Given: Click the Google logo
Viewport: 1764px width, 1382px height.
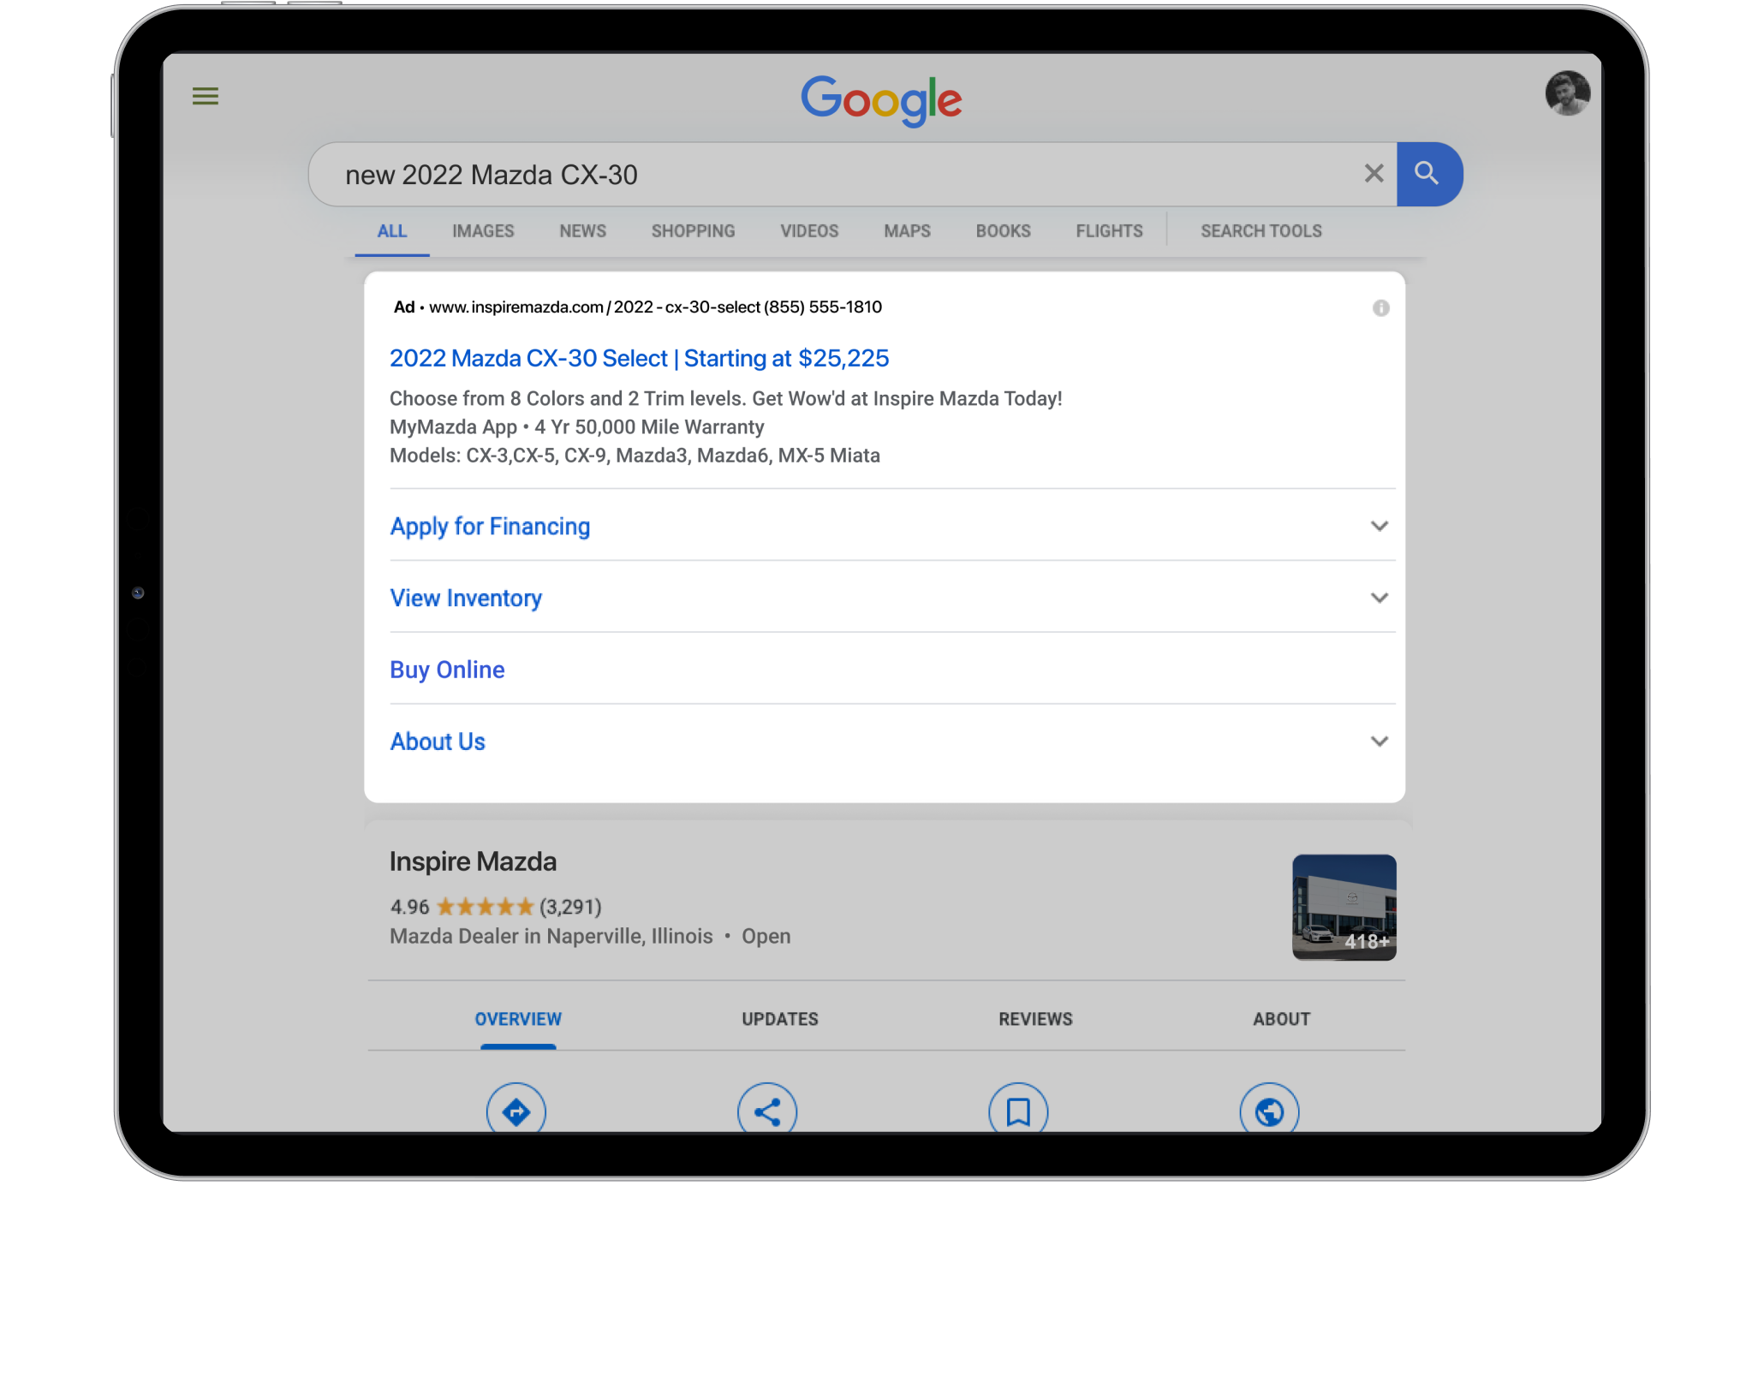Looking at the screenshot, I should point(881,101).
